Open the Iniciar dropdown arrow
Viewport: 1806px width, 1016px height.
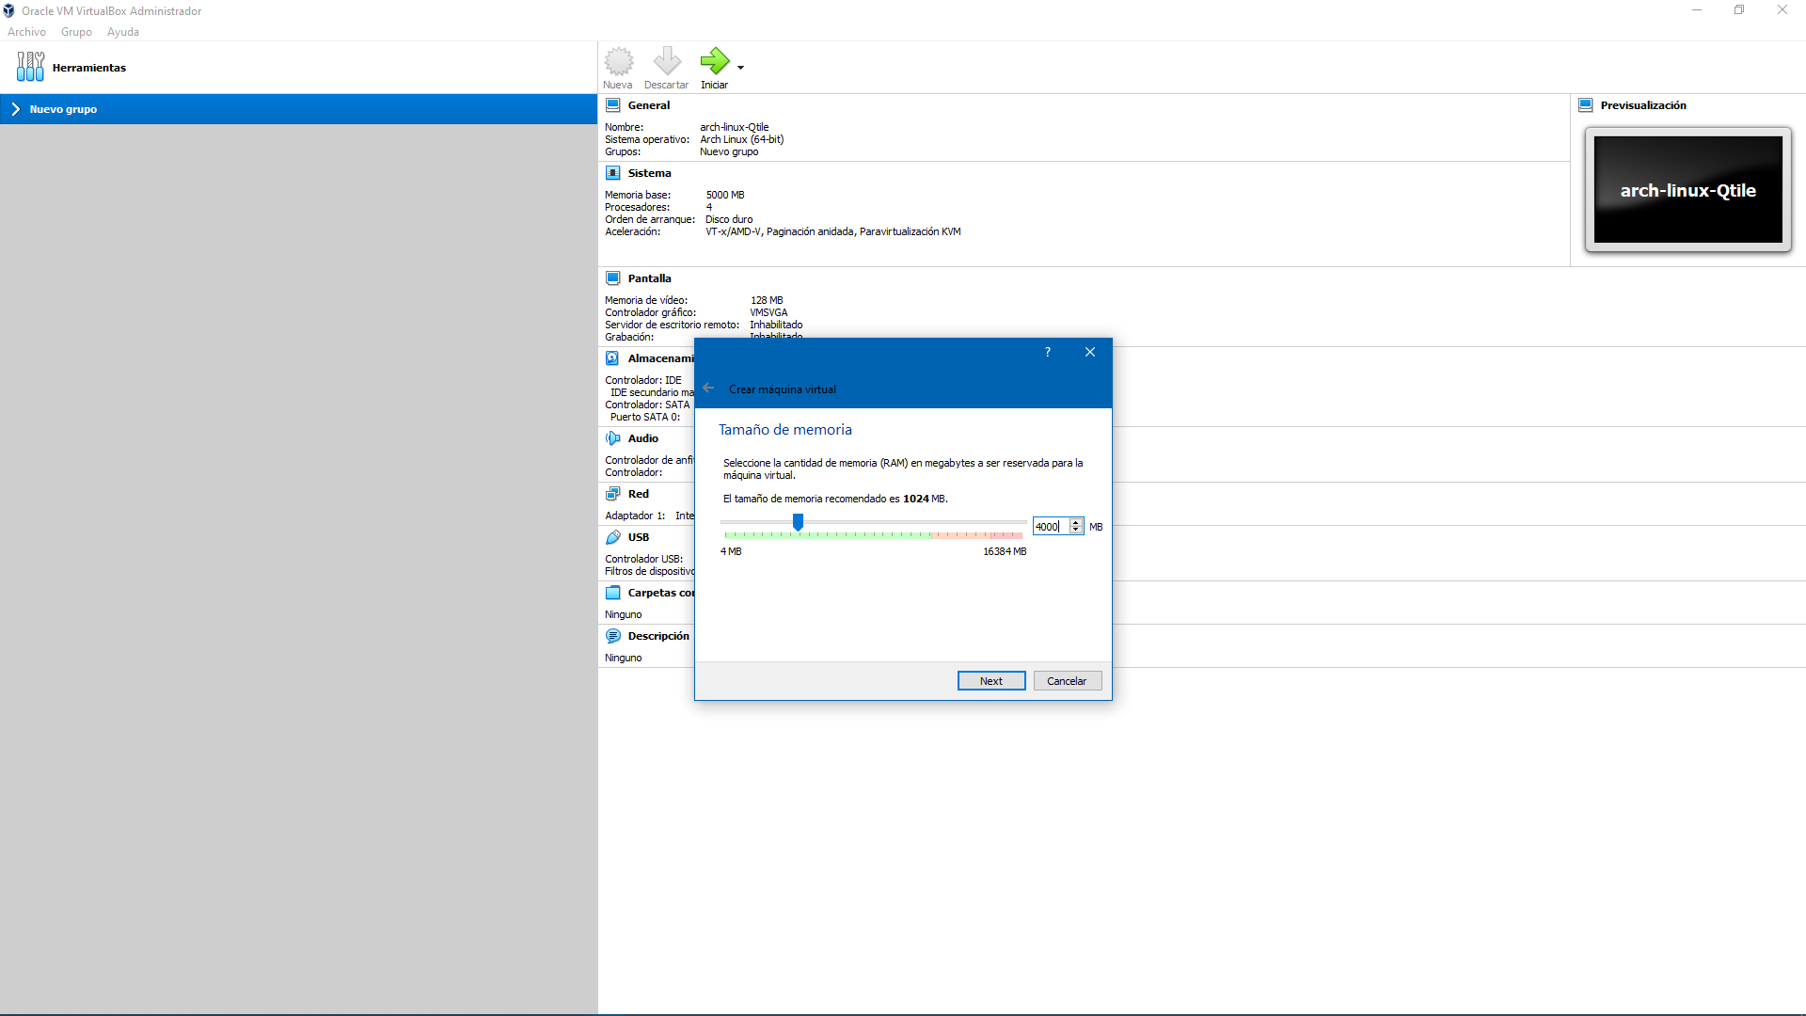(741, 68)
